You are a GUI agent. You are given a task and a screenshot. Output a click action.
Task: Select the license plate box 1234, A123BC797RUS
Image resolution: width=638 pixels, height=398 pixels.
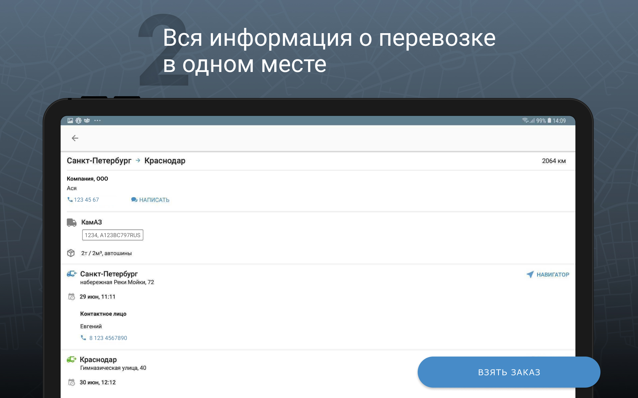coord(112,235)
